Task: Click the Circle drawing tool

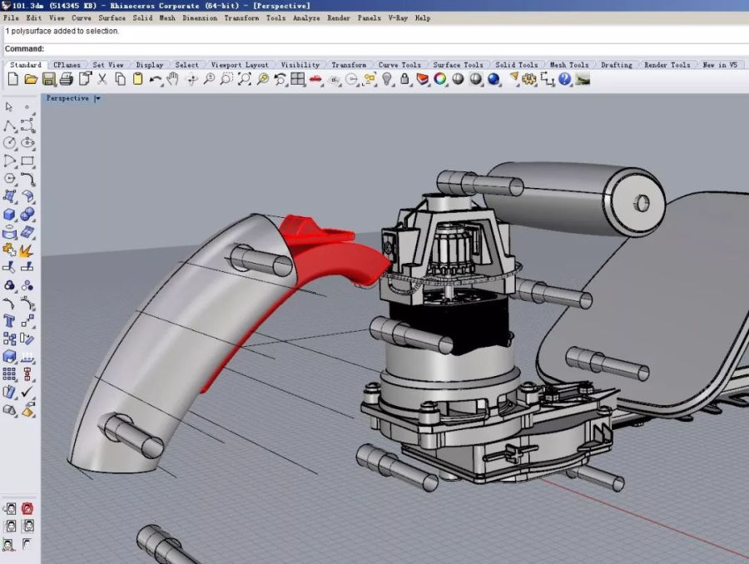Action: pyautogui.click(x=9, y=143)
